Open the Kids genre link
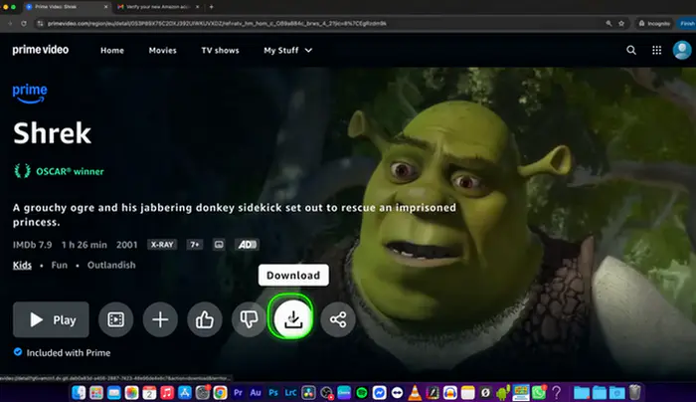The height and width of the screenshot is (402, 696). click(22, 266)
